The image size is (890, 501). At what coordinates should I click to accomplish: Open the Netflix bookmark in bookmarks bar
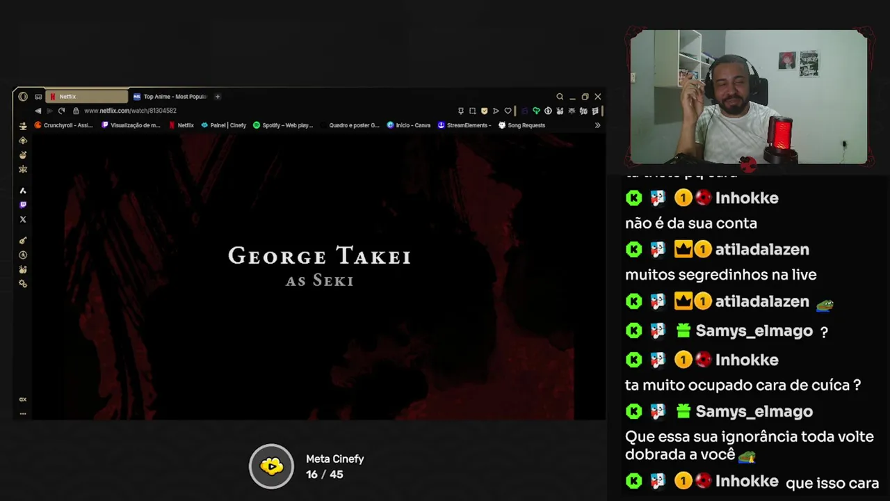pos(181,125)
